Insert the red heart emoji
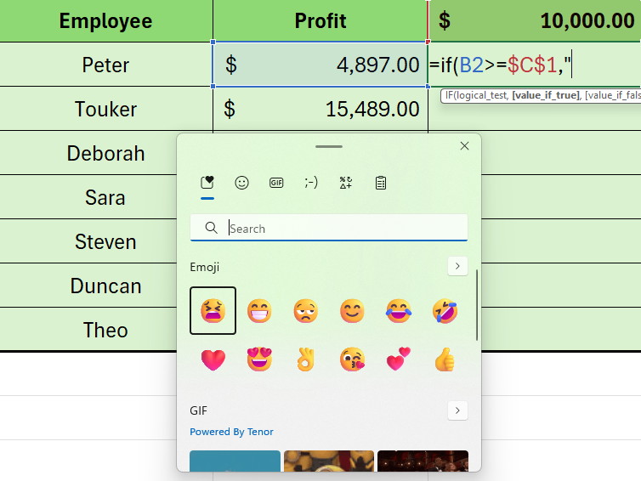641x481 pixels. (x=213, y=359)
